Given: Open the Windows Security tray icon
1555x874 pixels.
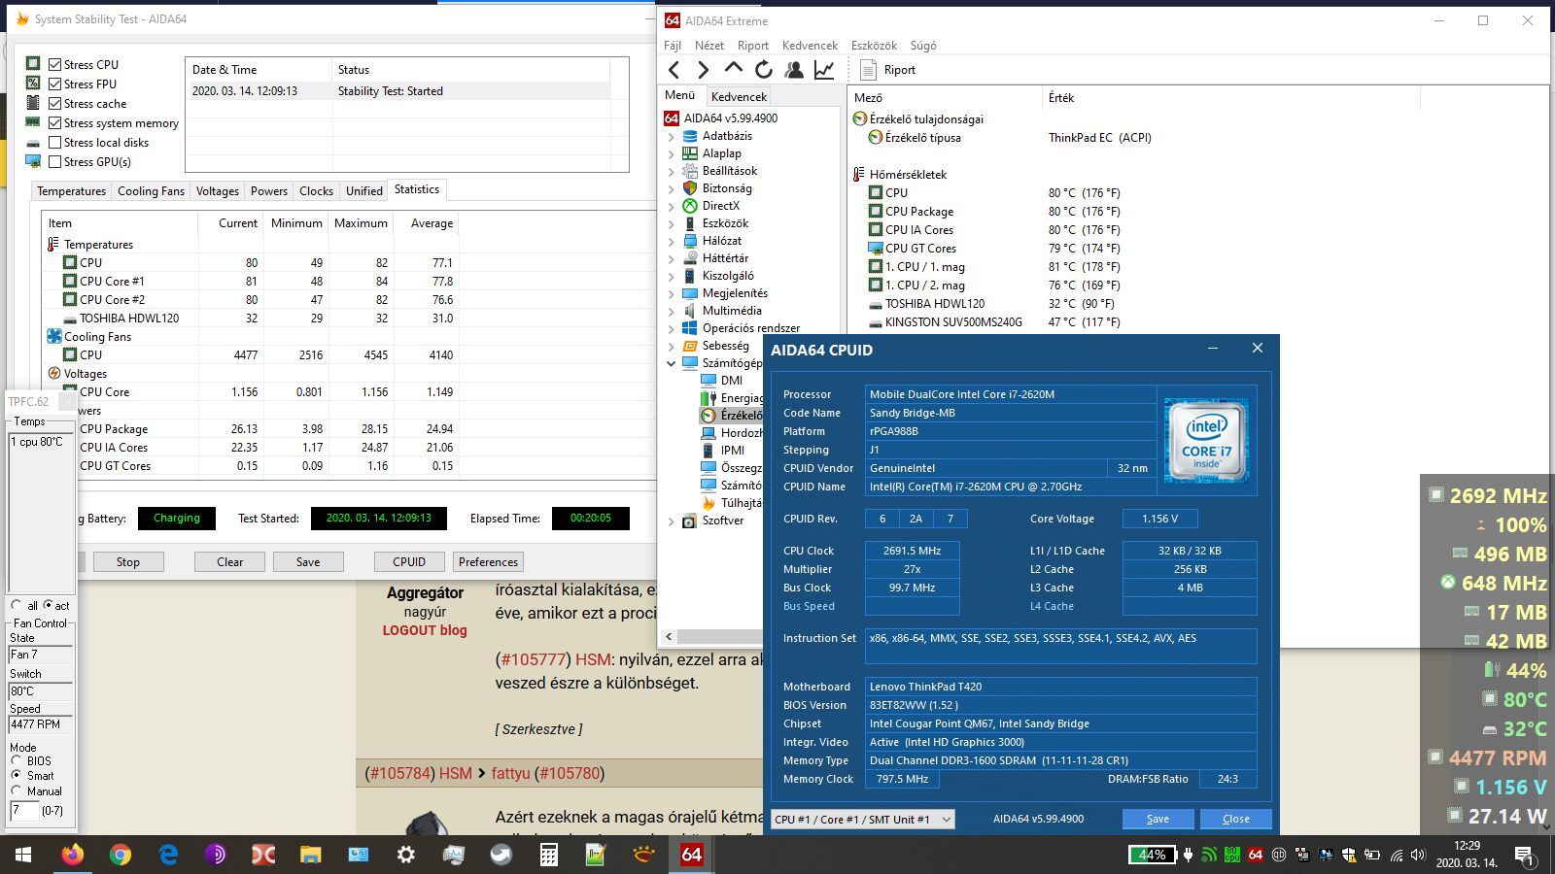Looking at the screenshot, I should pos(1349,856).
